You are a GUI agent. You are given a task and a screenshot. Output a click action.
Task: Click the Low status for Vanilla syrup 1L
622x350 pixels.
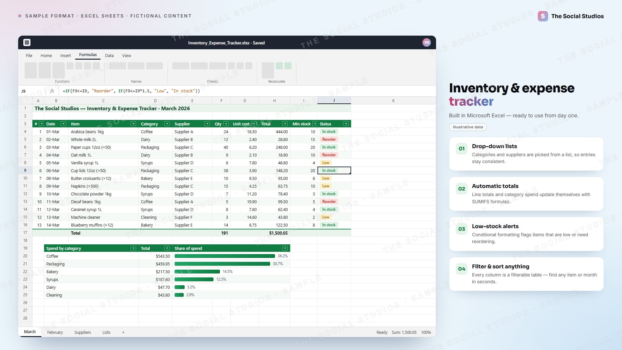tap(326, 163)
